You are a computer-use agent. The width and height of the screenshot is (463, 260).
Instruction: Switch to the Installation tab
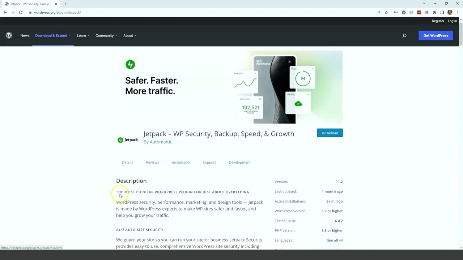pyautogui.click(x=181, y=162)
